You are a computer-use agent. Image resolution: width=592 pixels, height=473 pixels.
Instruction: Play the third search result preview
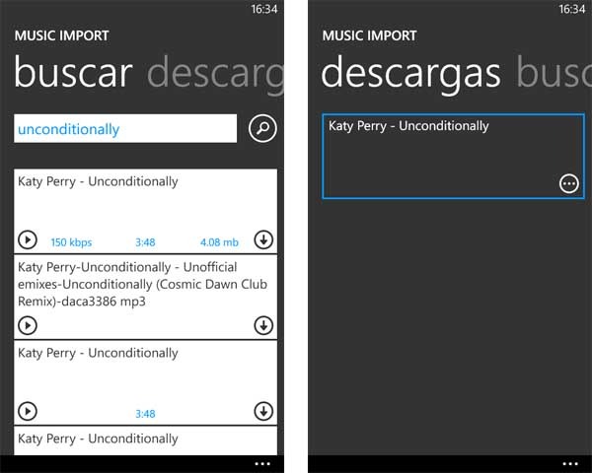click(28, 411)
